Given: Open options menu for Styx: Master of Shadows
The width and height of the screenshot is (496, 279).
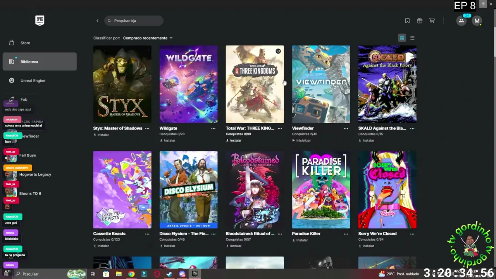Looking at the screenshot, I should [147, 129].
